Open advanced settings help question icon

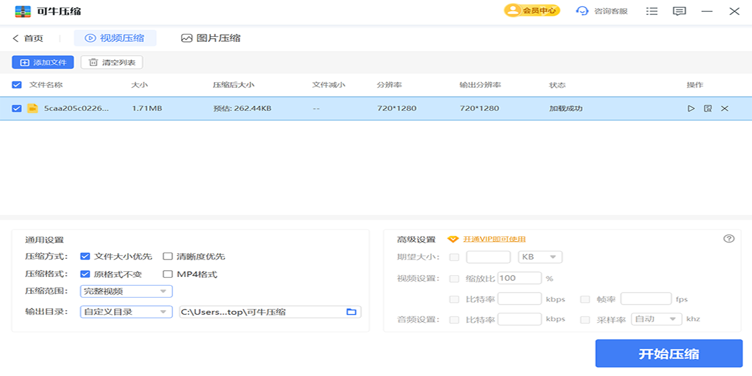tap(728, 239)
